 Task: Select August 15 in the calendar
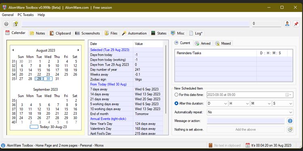point(39,70)
